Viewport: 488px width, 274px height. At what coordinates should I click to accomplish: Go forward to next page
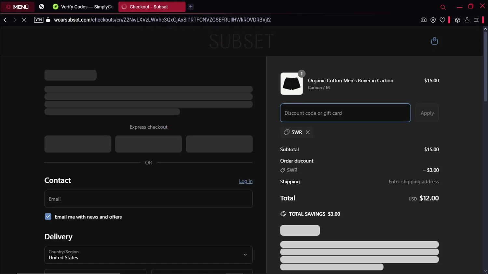(15, 20)
